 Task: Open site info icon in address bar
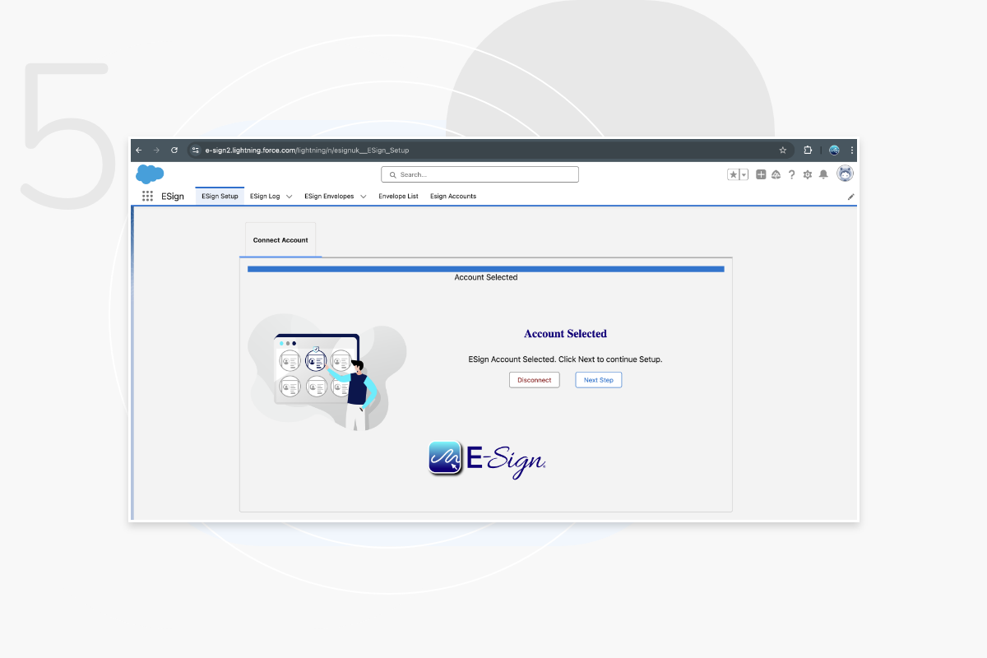195,151
